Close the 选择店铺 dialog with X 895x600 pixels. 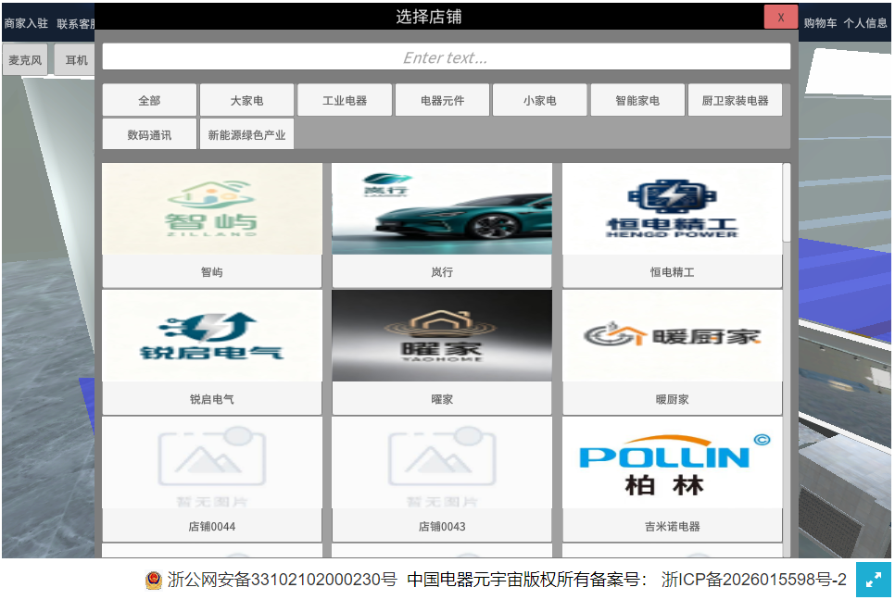pyautogui.click(x=780, y=17)
